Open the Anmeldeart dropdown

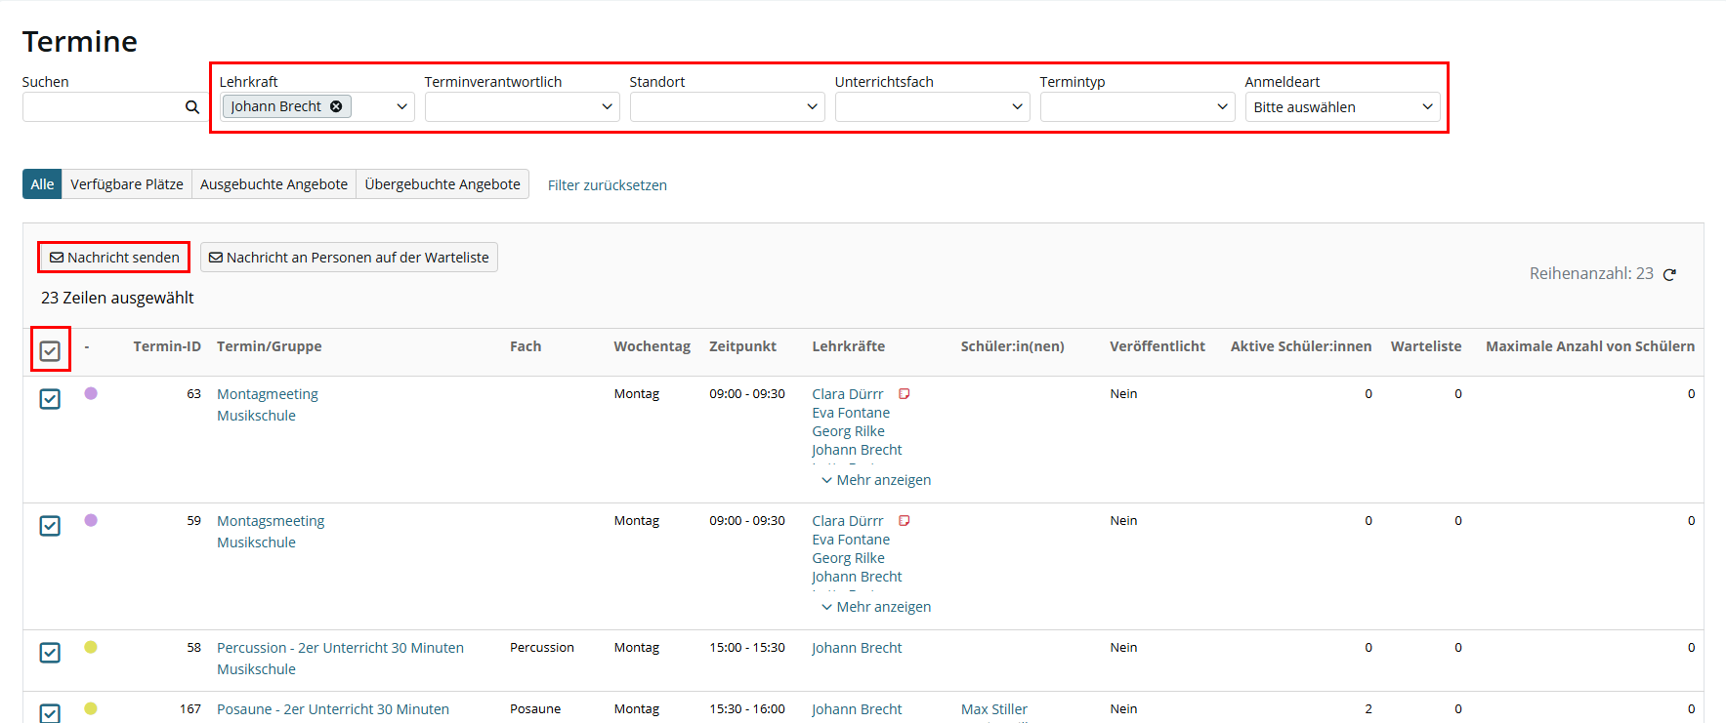pos(1342,106)
